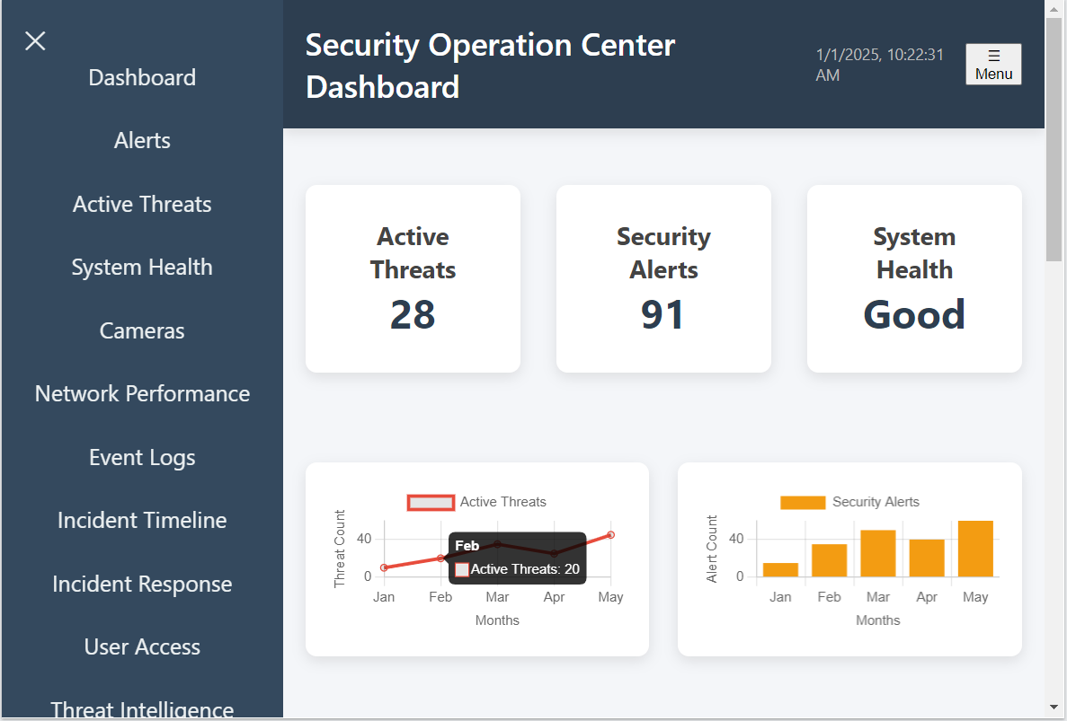Open System Health from the sidebar
Screen dimensions: 1067x721
click(x=141, y=267)
